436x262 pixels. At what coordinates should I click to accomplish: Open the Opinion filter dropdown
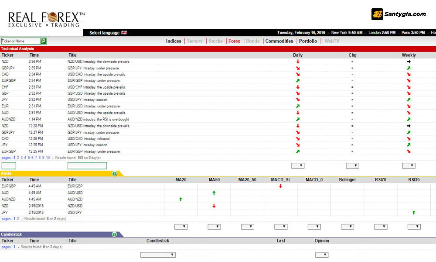click(x=322, y=255)
